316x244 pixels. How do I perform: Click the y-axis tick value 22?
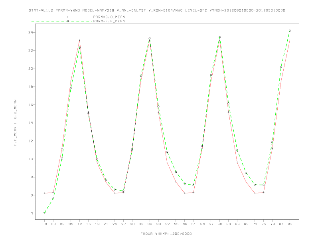point(31,51)
